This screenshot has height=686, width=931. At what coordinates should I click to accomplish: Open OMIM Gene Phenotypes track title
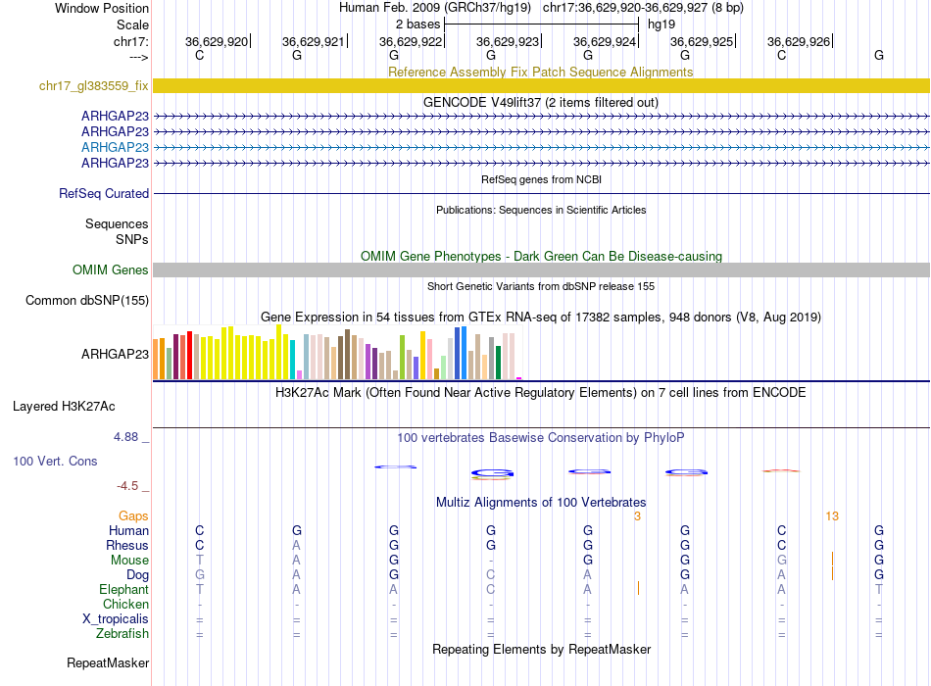(541, 256)
